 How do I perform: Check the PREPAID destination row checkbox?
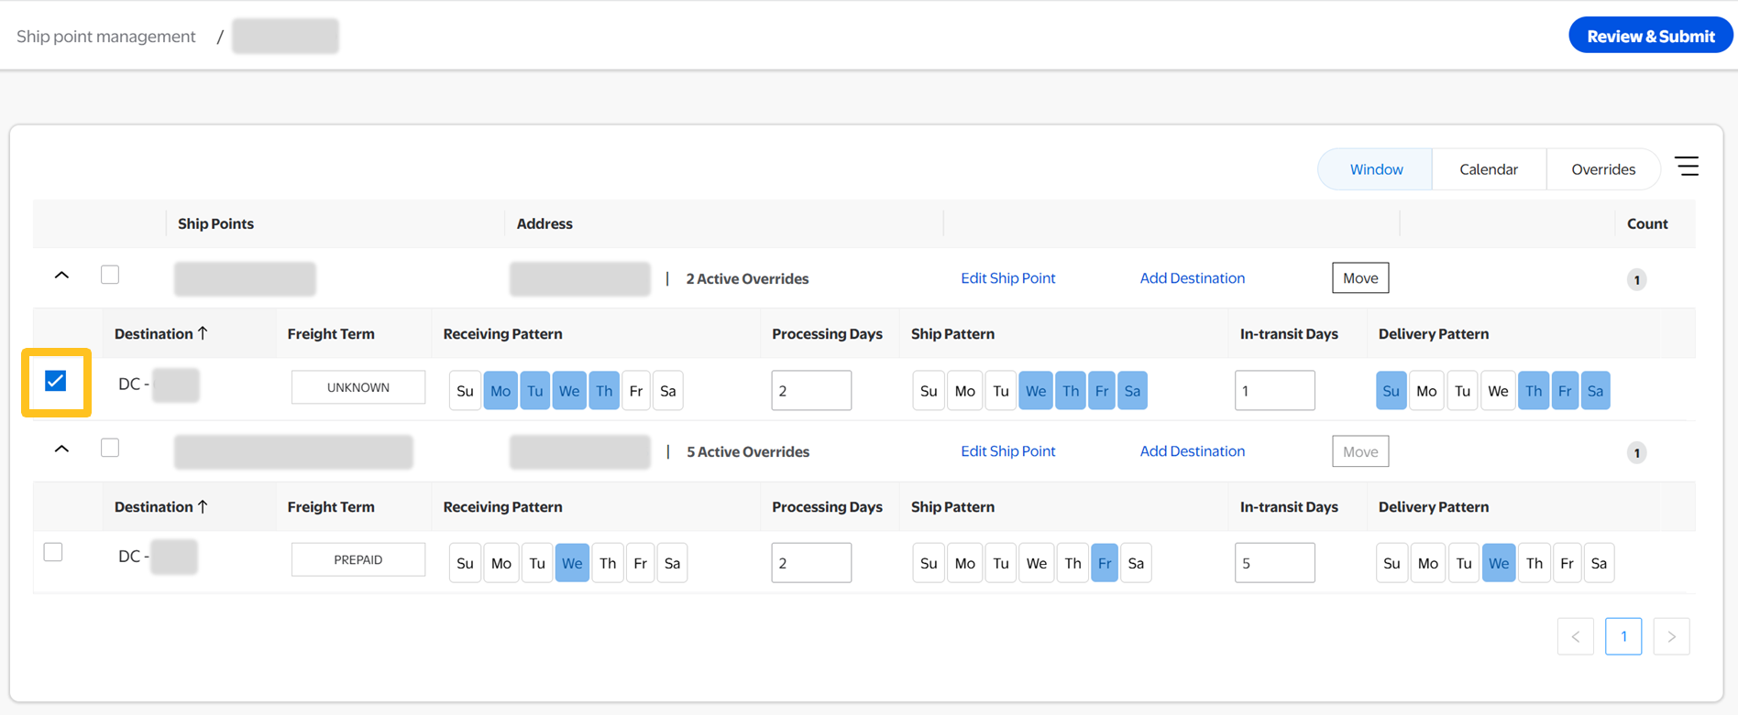(53, 552)
